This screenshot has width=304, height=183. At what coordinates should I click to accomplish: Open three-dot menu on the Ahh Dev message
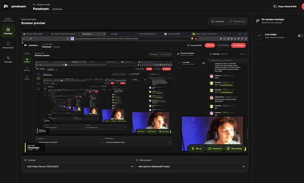[243, 97]
